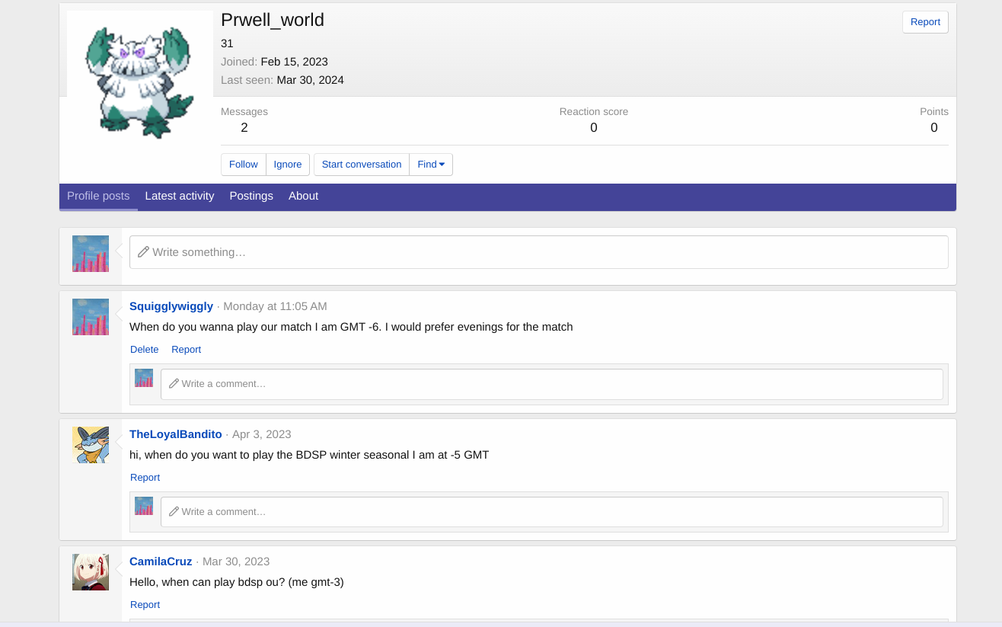The height and width of the screenshot is (627, 1002).
Task: Click the avatar beside the Write something box
Action: (91, 254)
